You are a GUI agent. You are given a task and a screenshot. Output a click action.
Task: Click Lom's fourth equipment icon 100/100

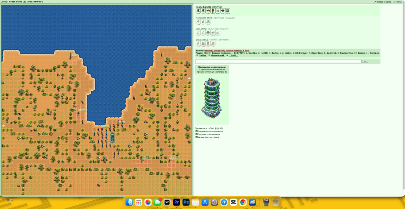[x=213, y=33]
